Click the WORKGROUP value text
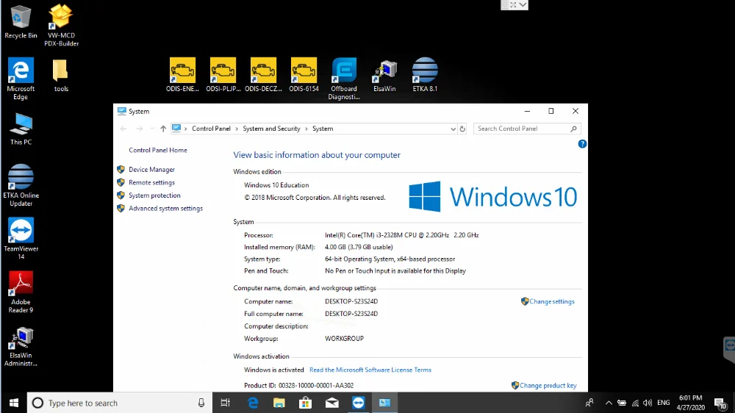The height and width of the screenshot is (413, 735). coord(344,339)
